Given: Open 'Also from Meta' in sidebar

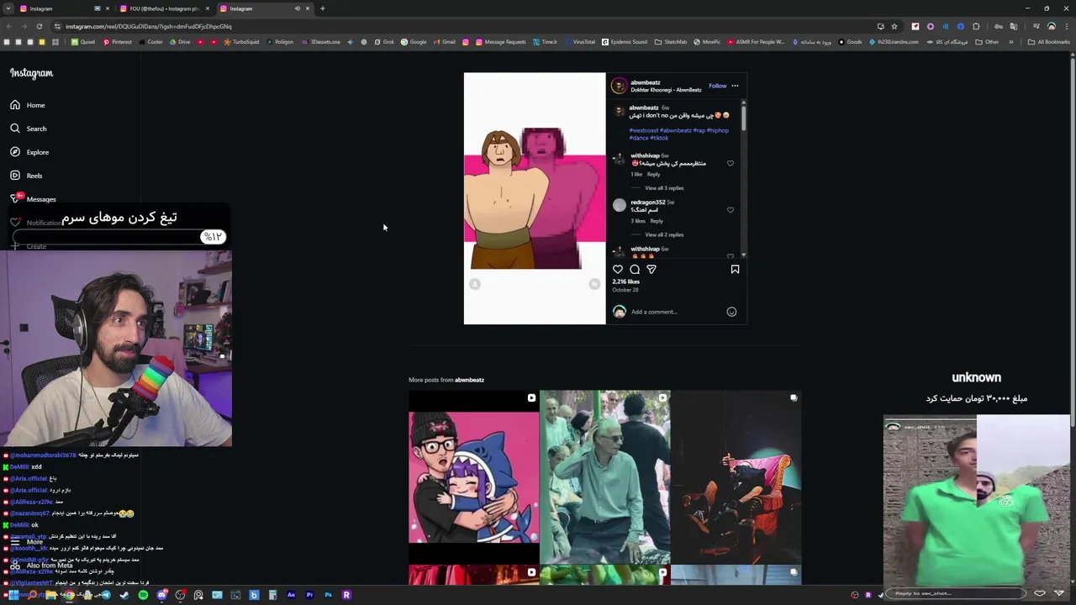Looking at the screenshot, I should [42, 566].
